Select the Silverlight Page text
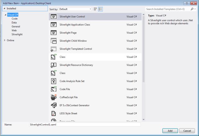The width and height of the screenshot is (199, 136). coord(68,33)
